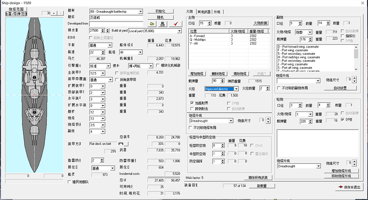Increase light gun ammo spinner showing 220
The width and height of the screenshot is (368, 200).
click(310, 120)
